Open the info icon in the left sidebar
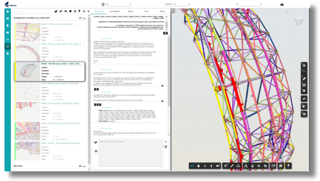This screenshot has height=181, width=320. (7, 11)
